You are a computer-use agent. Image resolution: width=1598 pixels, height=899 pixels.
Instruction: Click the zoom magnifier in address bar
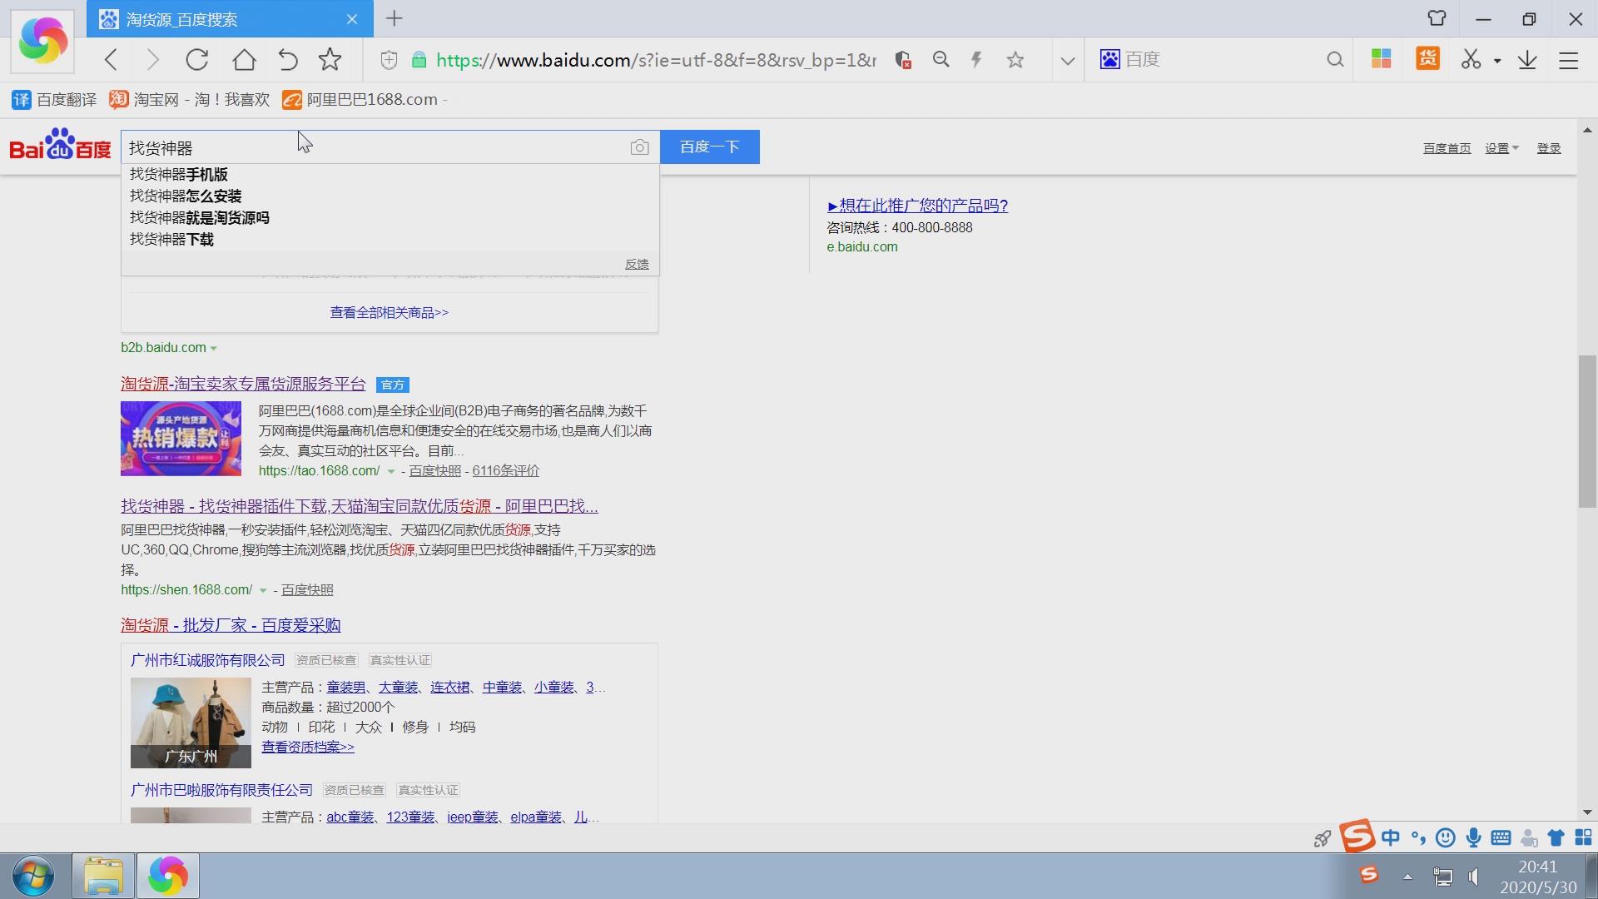[941, 60]
